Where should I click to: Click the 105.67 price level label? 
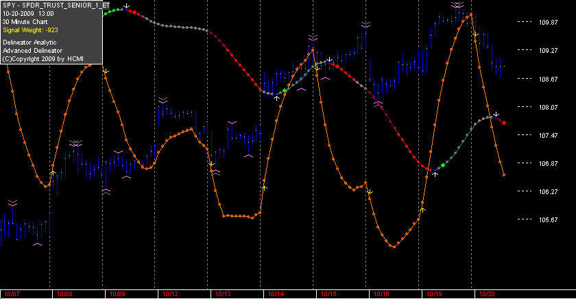tap(548, 219)
